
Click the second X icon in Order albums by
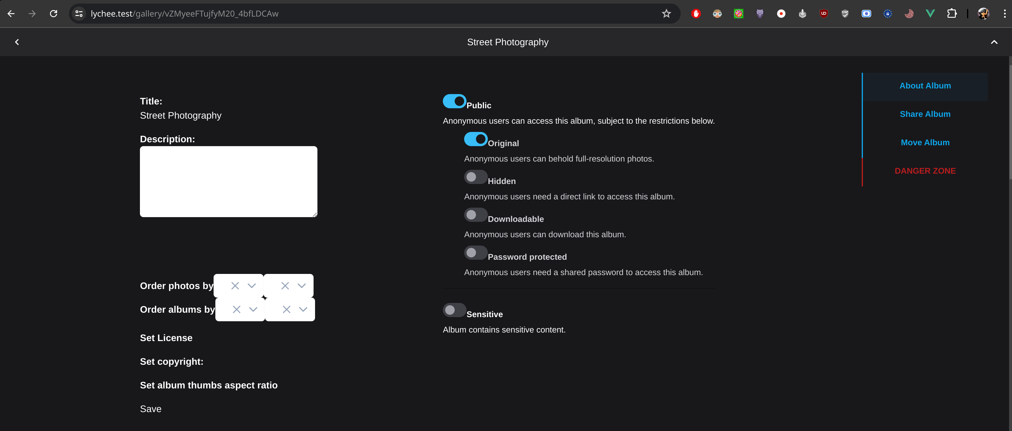tap(286, 309)
